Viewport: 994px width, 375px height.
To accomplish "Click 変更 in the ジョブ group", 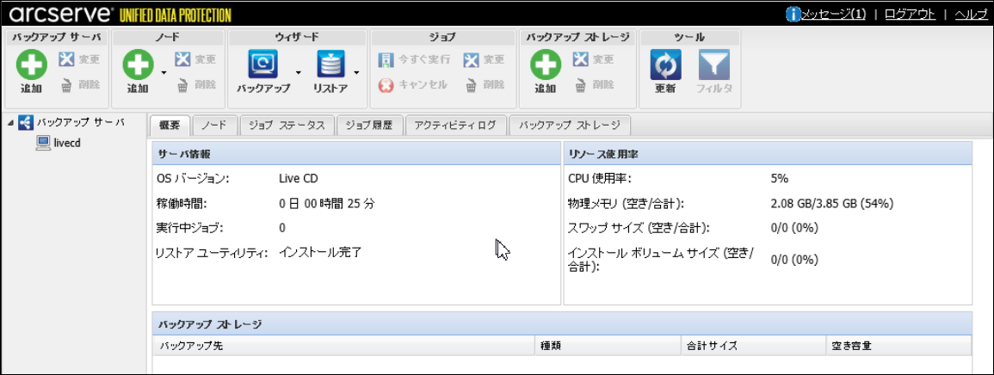I will (484, 59).
